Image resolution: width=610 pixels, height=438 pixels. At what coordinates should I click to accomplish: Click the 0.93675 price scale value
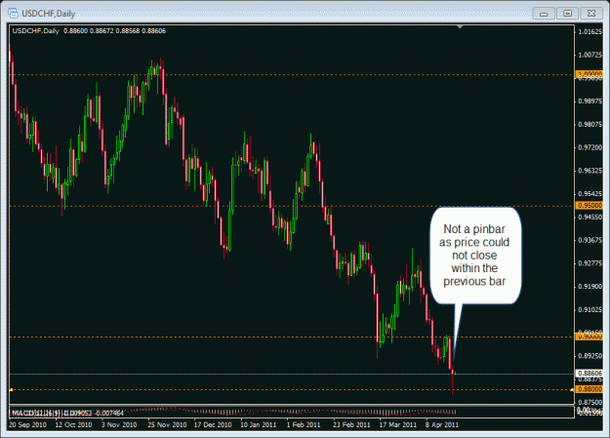(x=590, y=240)
